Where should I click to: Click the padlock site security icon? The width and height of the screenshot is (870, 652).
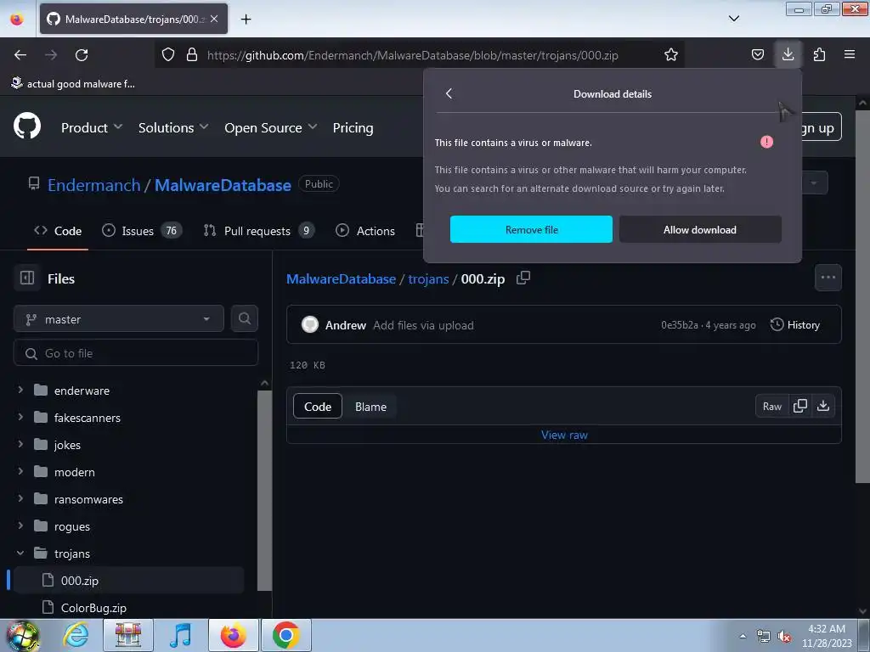pos(192,54)
